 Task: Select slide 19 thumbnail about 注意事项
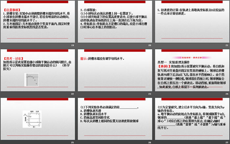38,22
